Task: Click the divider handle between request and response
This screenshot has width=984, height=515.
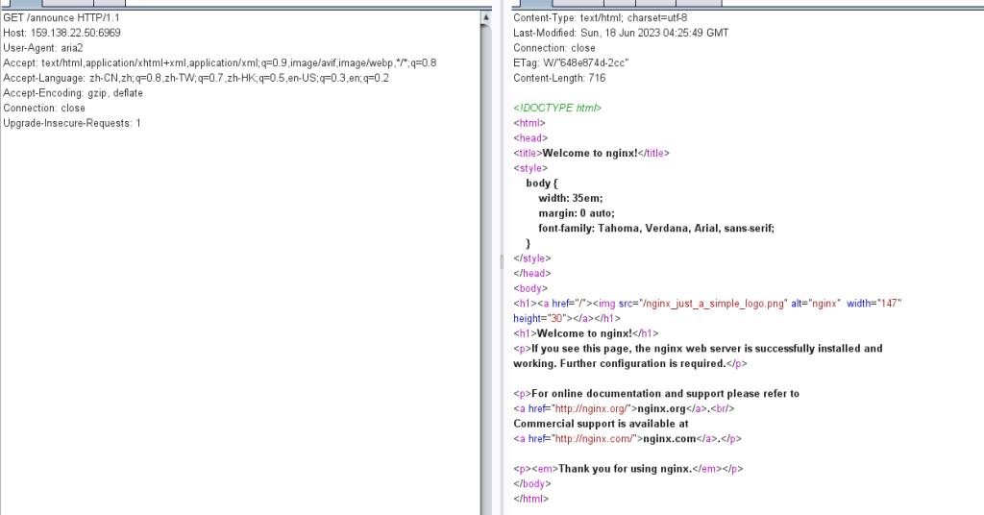Action: [500, 259]
